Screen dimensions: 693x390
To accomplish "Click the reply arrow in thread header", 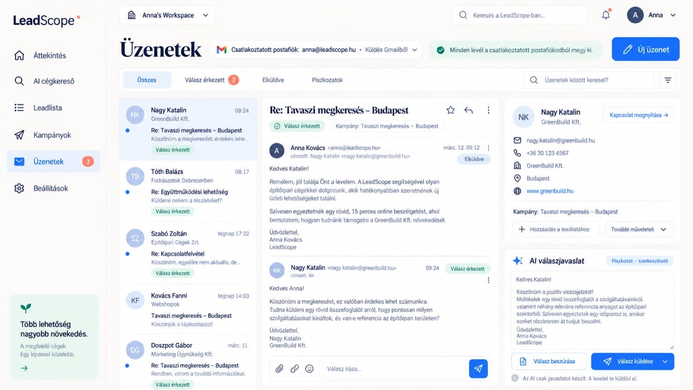I will [x=468, y=110].
